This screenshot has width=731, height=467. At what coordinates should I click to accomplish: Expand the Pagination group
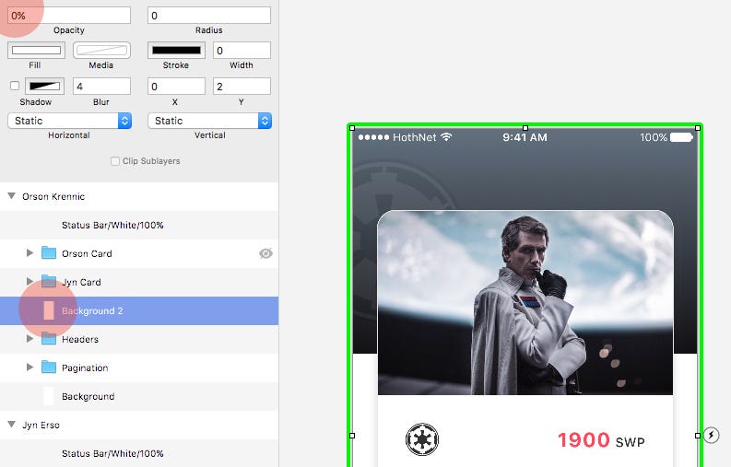coord(29,368)
